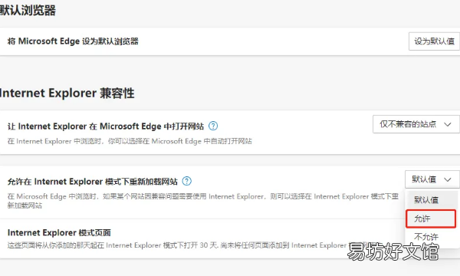
Task: Click the Internet Explorer 模式页面 label
Action: coord(59,233)
